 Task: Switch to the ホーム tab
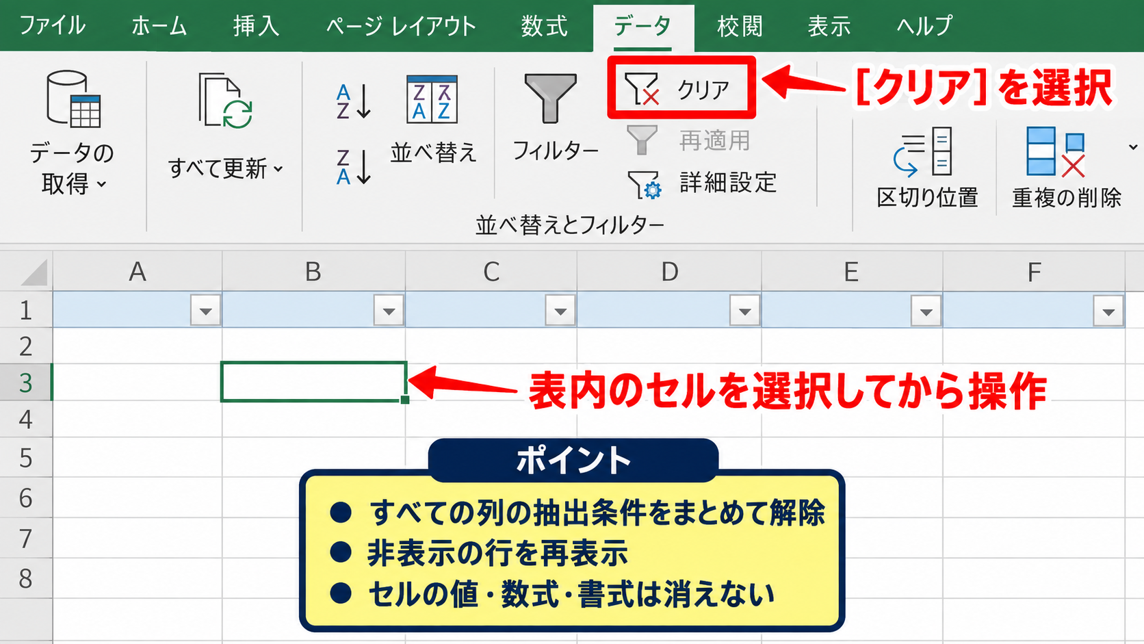pos(159,26)
